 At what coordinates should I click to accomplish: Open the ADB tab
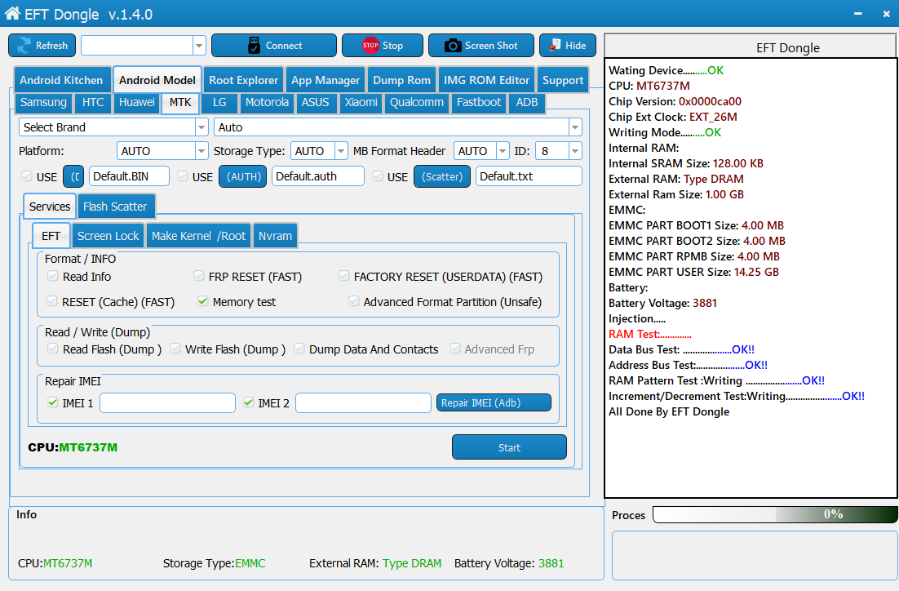pos(527,102)
